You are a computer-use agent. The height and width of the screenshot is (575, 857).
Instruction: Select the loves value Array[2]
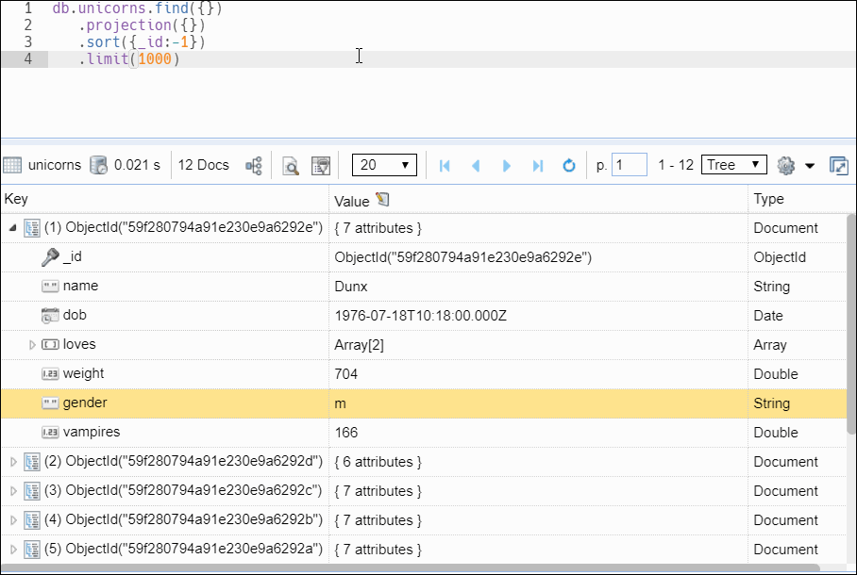coord(359,345)
